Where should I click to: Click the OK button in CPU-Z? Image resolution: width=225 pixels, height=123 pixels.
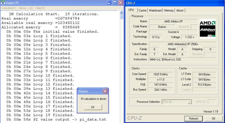pos(214,118)
